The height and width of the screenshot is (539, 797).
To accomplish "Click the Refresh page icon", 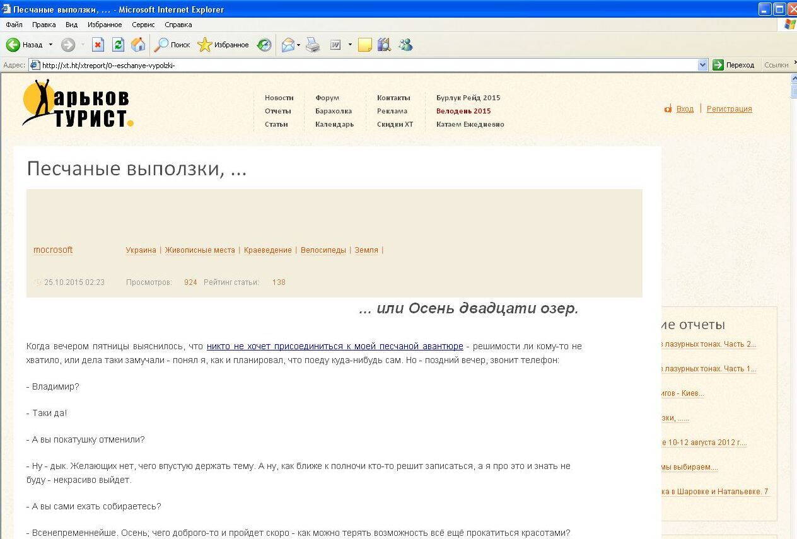I will [x=118, y=45].
